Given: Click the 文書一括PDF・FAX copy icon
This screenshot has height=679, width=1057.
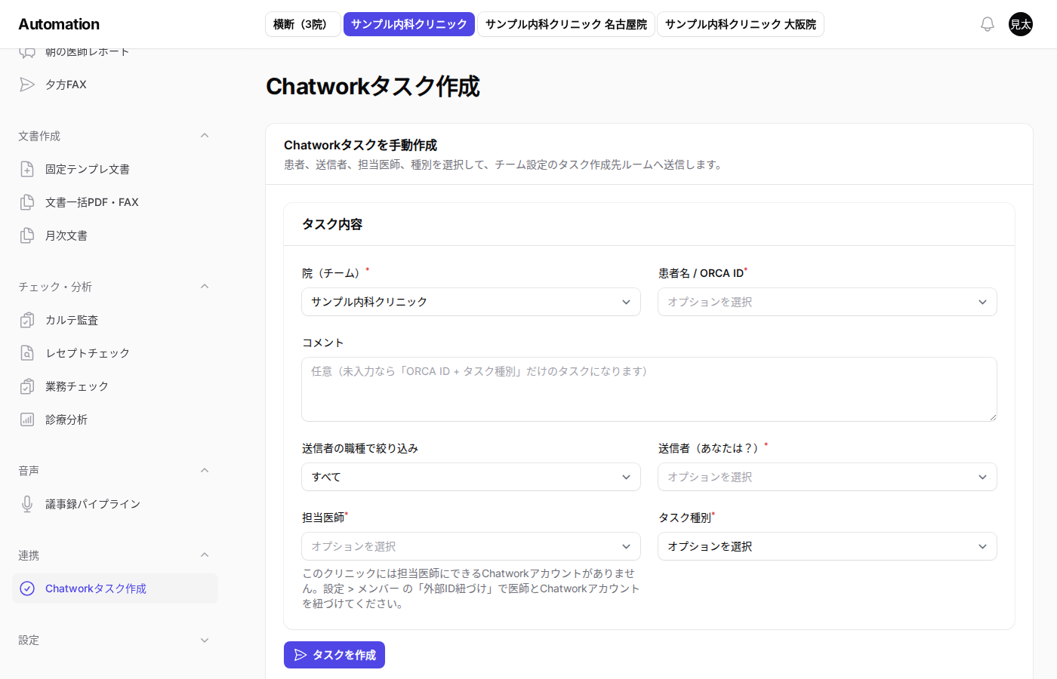Looking at the screenshot, I should (x=27, y=202).
